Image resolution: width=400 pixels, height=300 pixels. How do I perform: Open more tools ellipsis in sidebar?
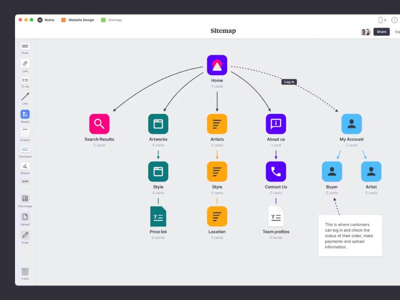tap(25, 181)
